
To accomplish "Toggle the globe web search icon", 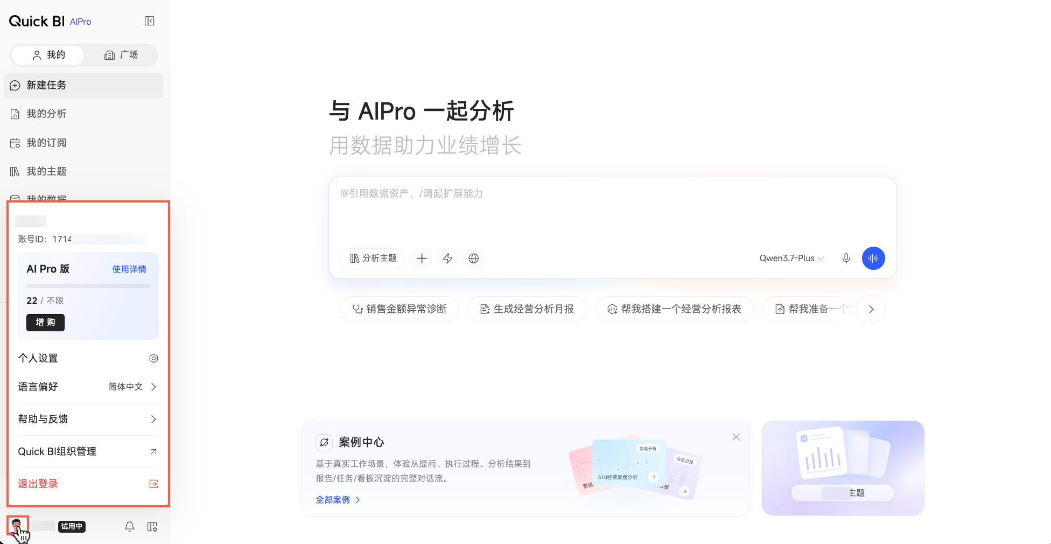I will (x=474, y=259).
